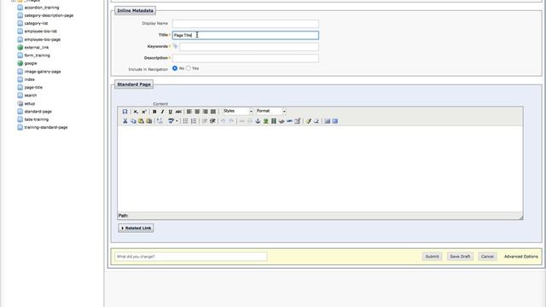Insert an image in content
This screenshot has width=546, height=307.
(x=265, y=121)
